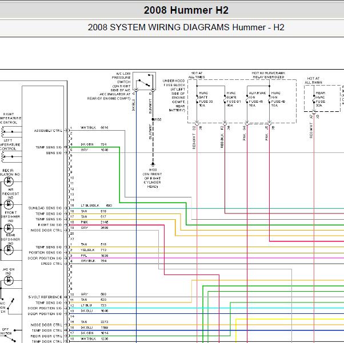344x343 pixels.
Task: Click the "5 VOLT REFERENCE" label
Action: pos(45,297)
